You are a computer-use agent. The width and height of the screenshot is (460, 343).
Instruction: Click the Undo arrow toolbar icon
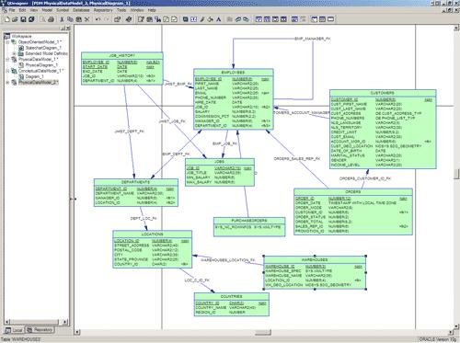tap(98, 19)
